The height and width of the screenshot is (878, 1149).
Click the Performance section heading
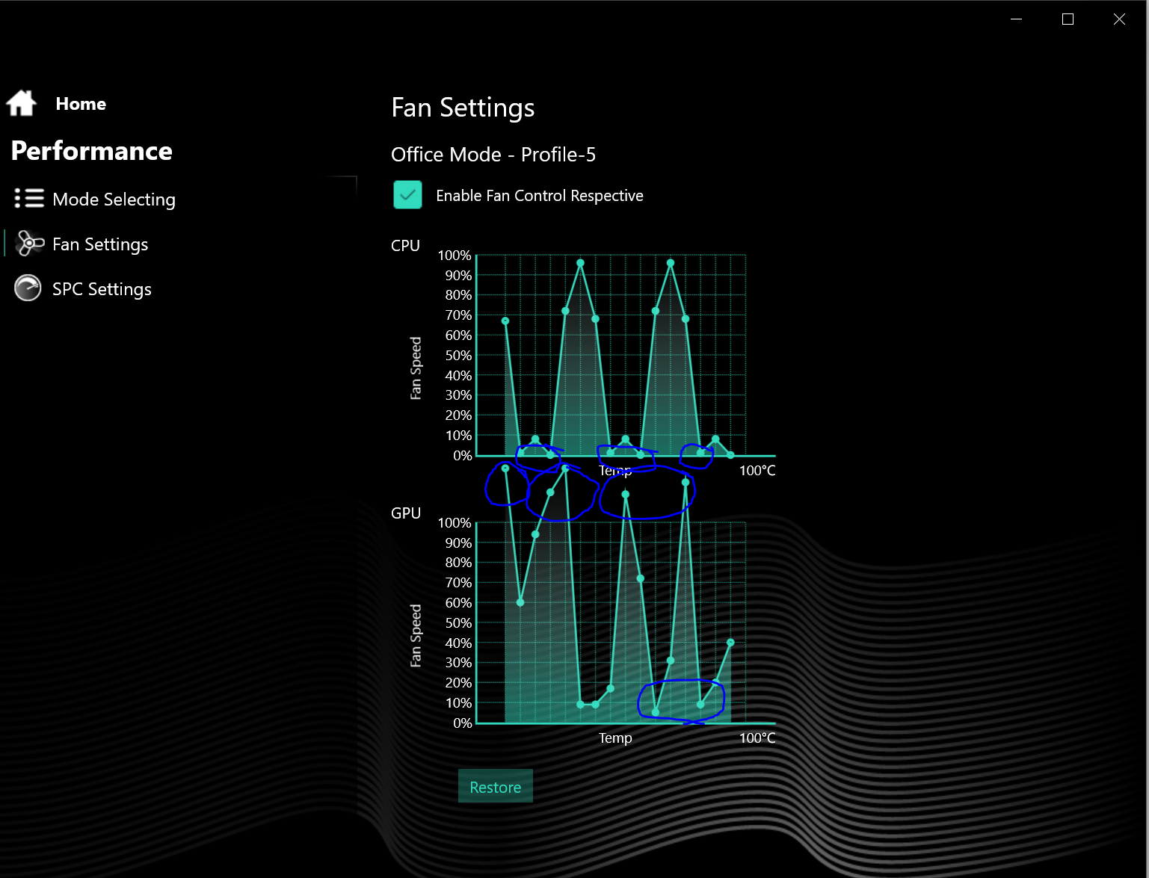(x=91, y=151)
